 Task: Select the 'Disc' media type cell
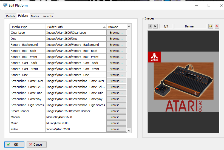pos(28,39)
